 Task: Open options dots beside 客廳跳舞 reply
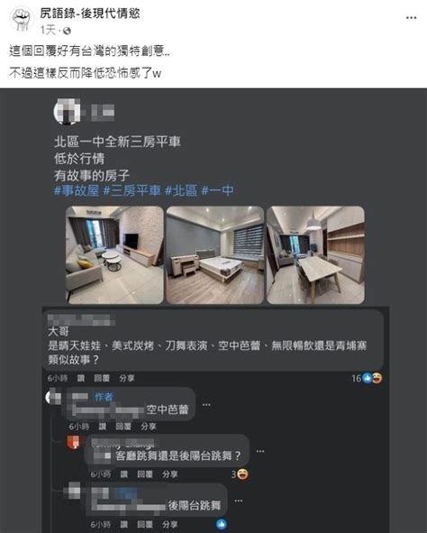260,451
